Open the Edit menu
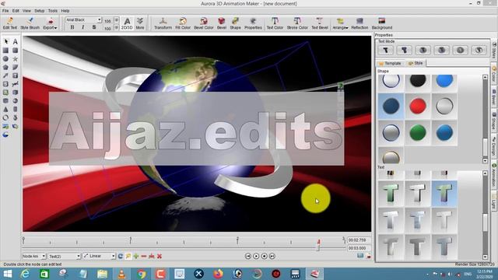 pyautogui.click(x=16, y=11)
